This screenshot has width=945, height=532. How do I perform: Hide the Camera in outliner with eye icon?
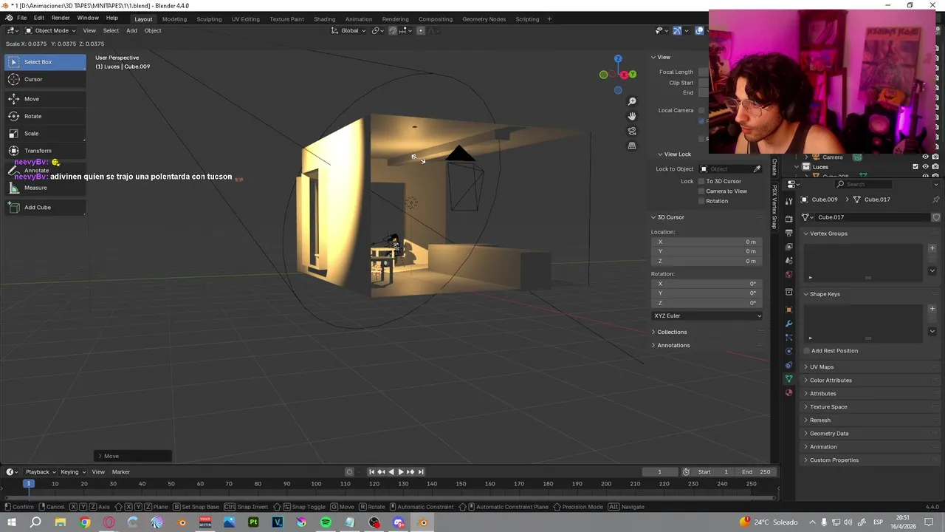(x=925, y=157)
